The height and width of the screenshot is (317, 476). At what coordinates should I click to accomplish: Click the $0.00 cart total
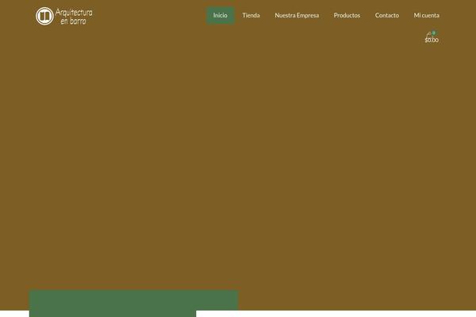pyautogui.click(x=432, y=40)
